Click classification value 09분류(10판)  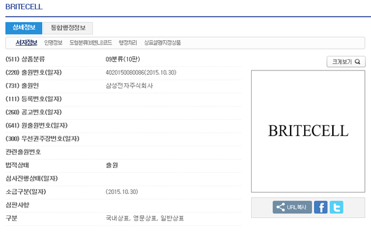[123, 59]
